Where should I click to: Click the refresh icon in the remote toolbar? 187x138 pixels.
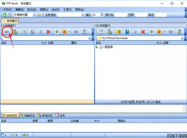point(57,32)
